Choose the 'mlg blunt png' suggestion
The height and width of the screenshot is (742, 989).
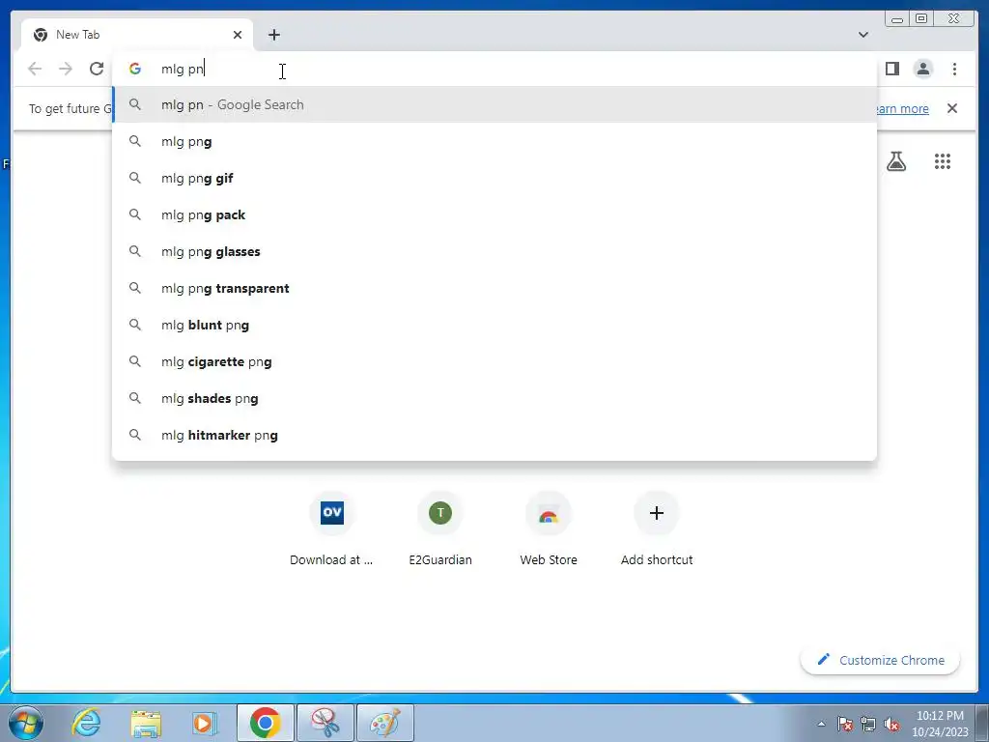point(494,325)
